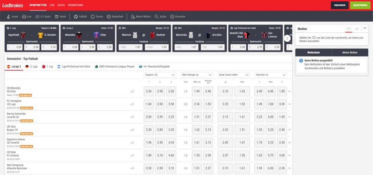373x175 pixels.
Task: Open the Beide Teams treffen dropdown
Action: [x=234, y=75]
